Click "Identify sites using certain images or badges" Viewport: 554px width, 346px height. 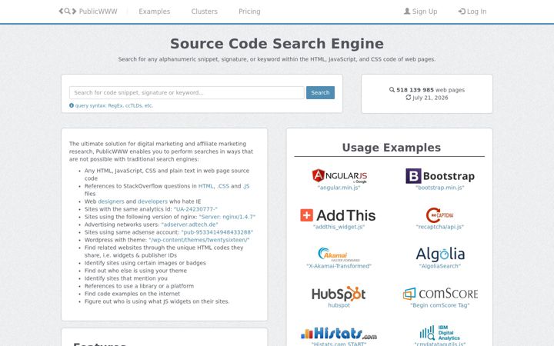pos(145,263)
